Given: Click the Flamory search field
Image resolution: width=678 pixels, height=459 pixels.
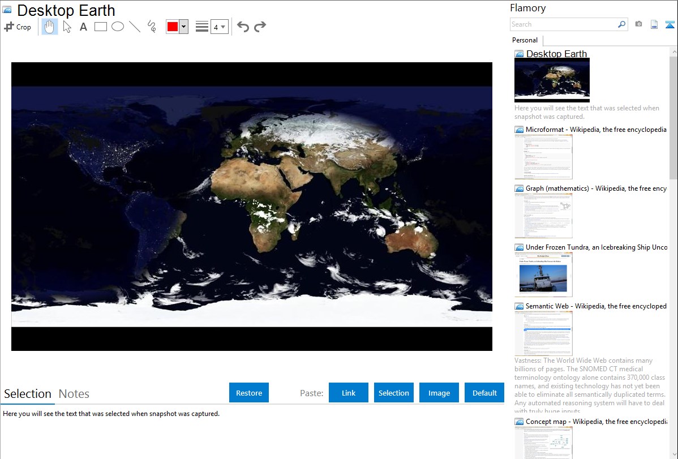Looking at the screenshot, I should 563,24.
